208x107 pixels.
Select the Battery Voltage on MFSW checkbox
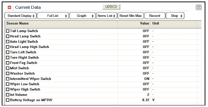8,100
